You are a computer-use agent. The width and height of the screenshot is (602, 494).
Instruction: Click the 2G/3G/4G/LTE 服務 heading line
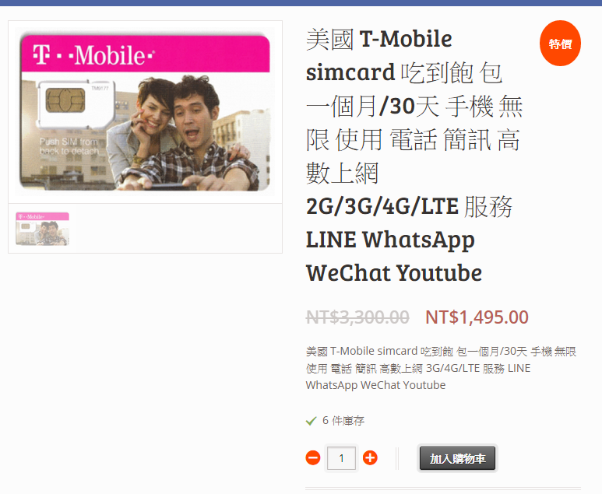click(409, 206)
